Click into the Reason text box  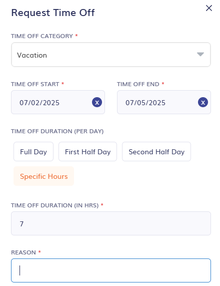coord(111,270)
